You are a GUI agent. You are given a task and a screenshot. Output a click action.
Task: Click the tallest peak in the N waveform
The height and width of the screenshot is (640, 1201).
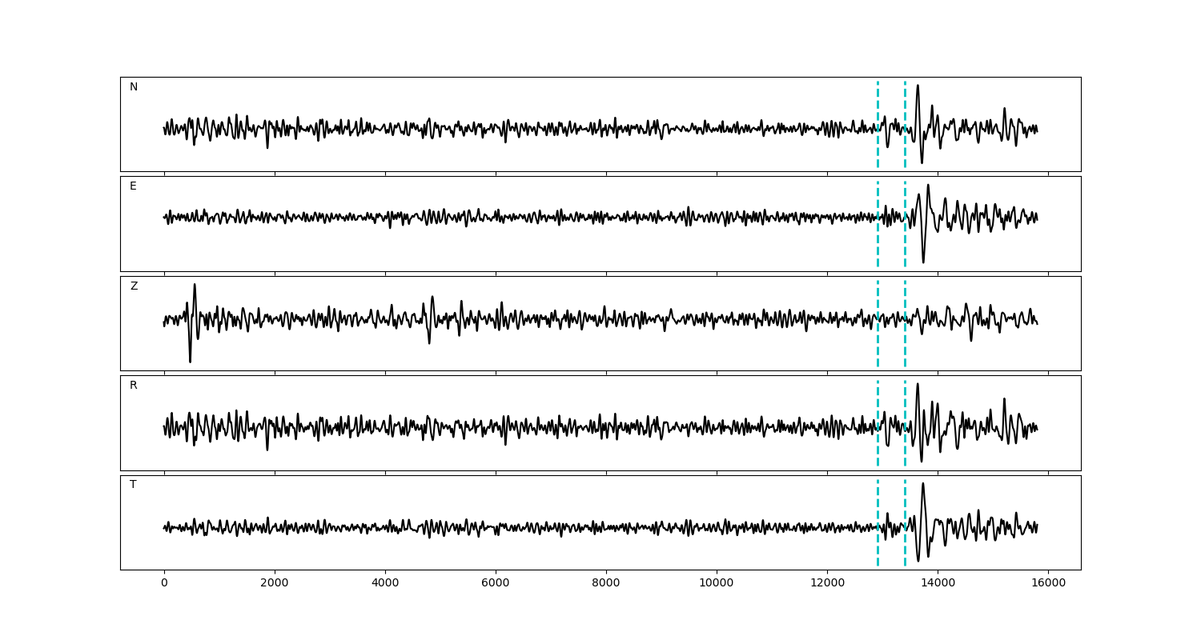point(918,86)
